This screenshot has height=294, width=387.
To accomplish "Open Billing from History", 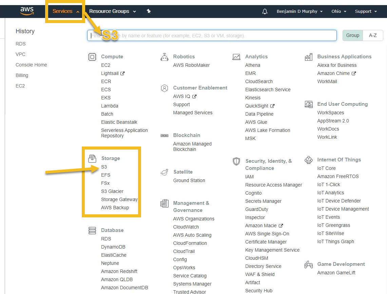I will 22,75.
